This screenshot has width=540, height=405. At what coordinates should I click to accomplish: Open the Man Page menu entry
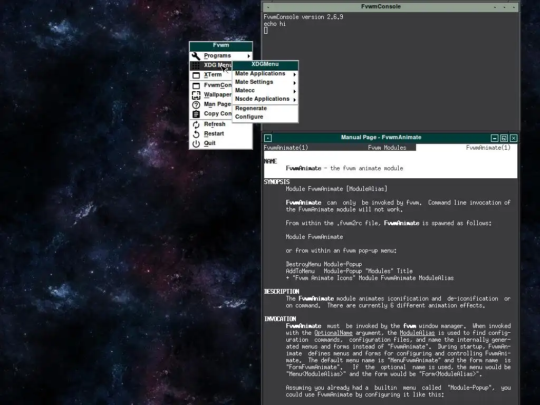click(211, 104)
